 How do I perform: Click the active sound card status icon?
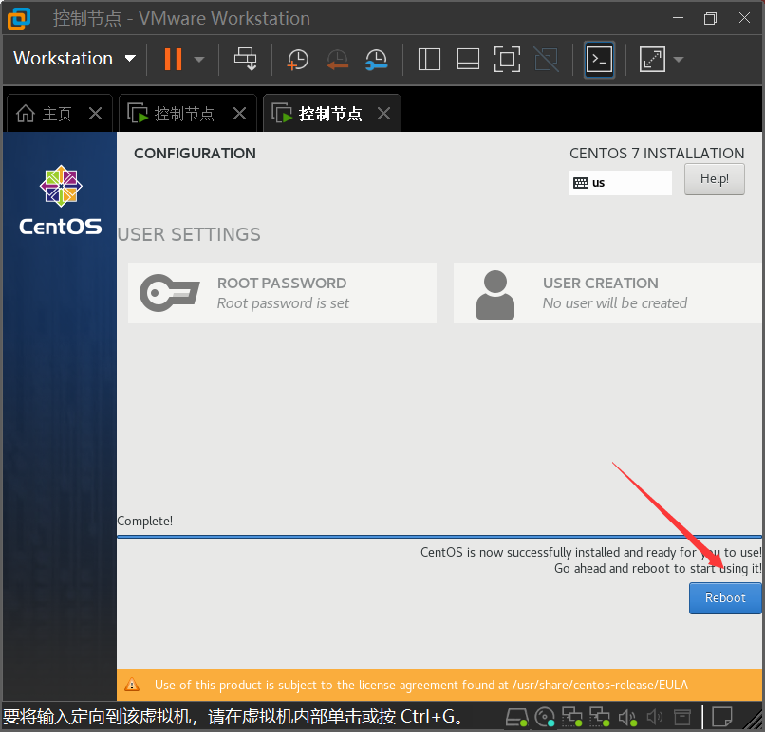(627, 717)
